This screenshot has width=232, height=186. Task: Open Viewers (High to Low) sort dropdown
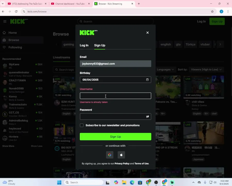[206, 69]
